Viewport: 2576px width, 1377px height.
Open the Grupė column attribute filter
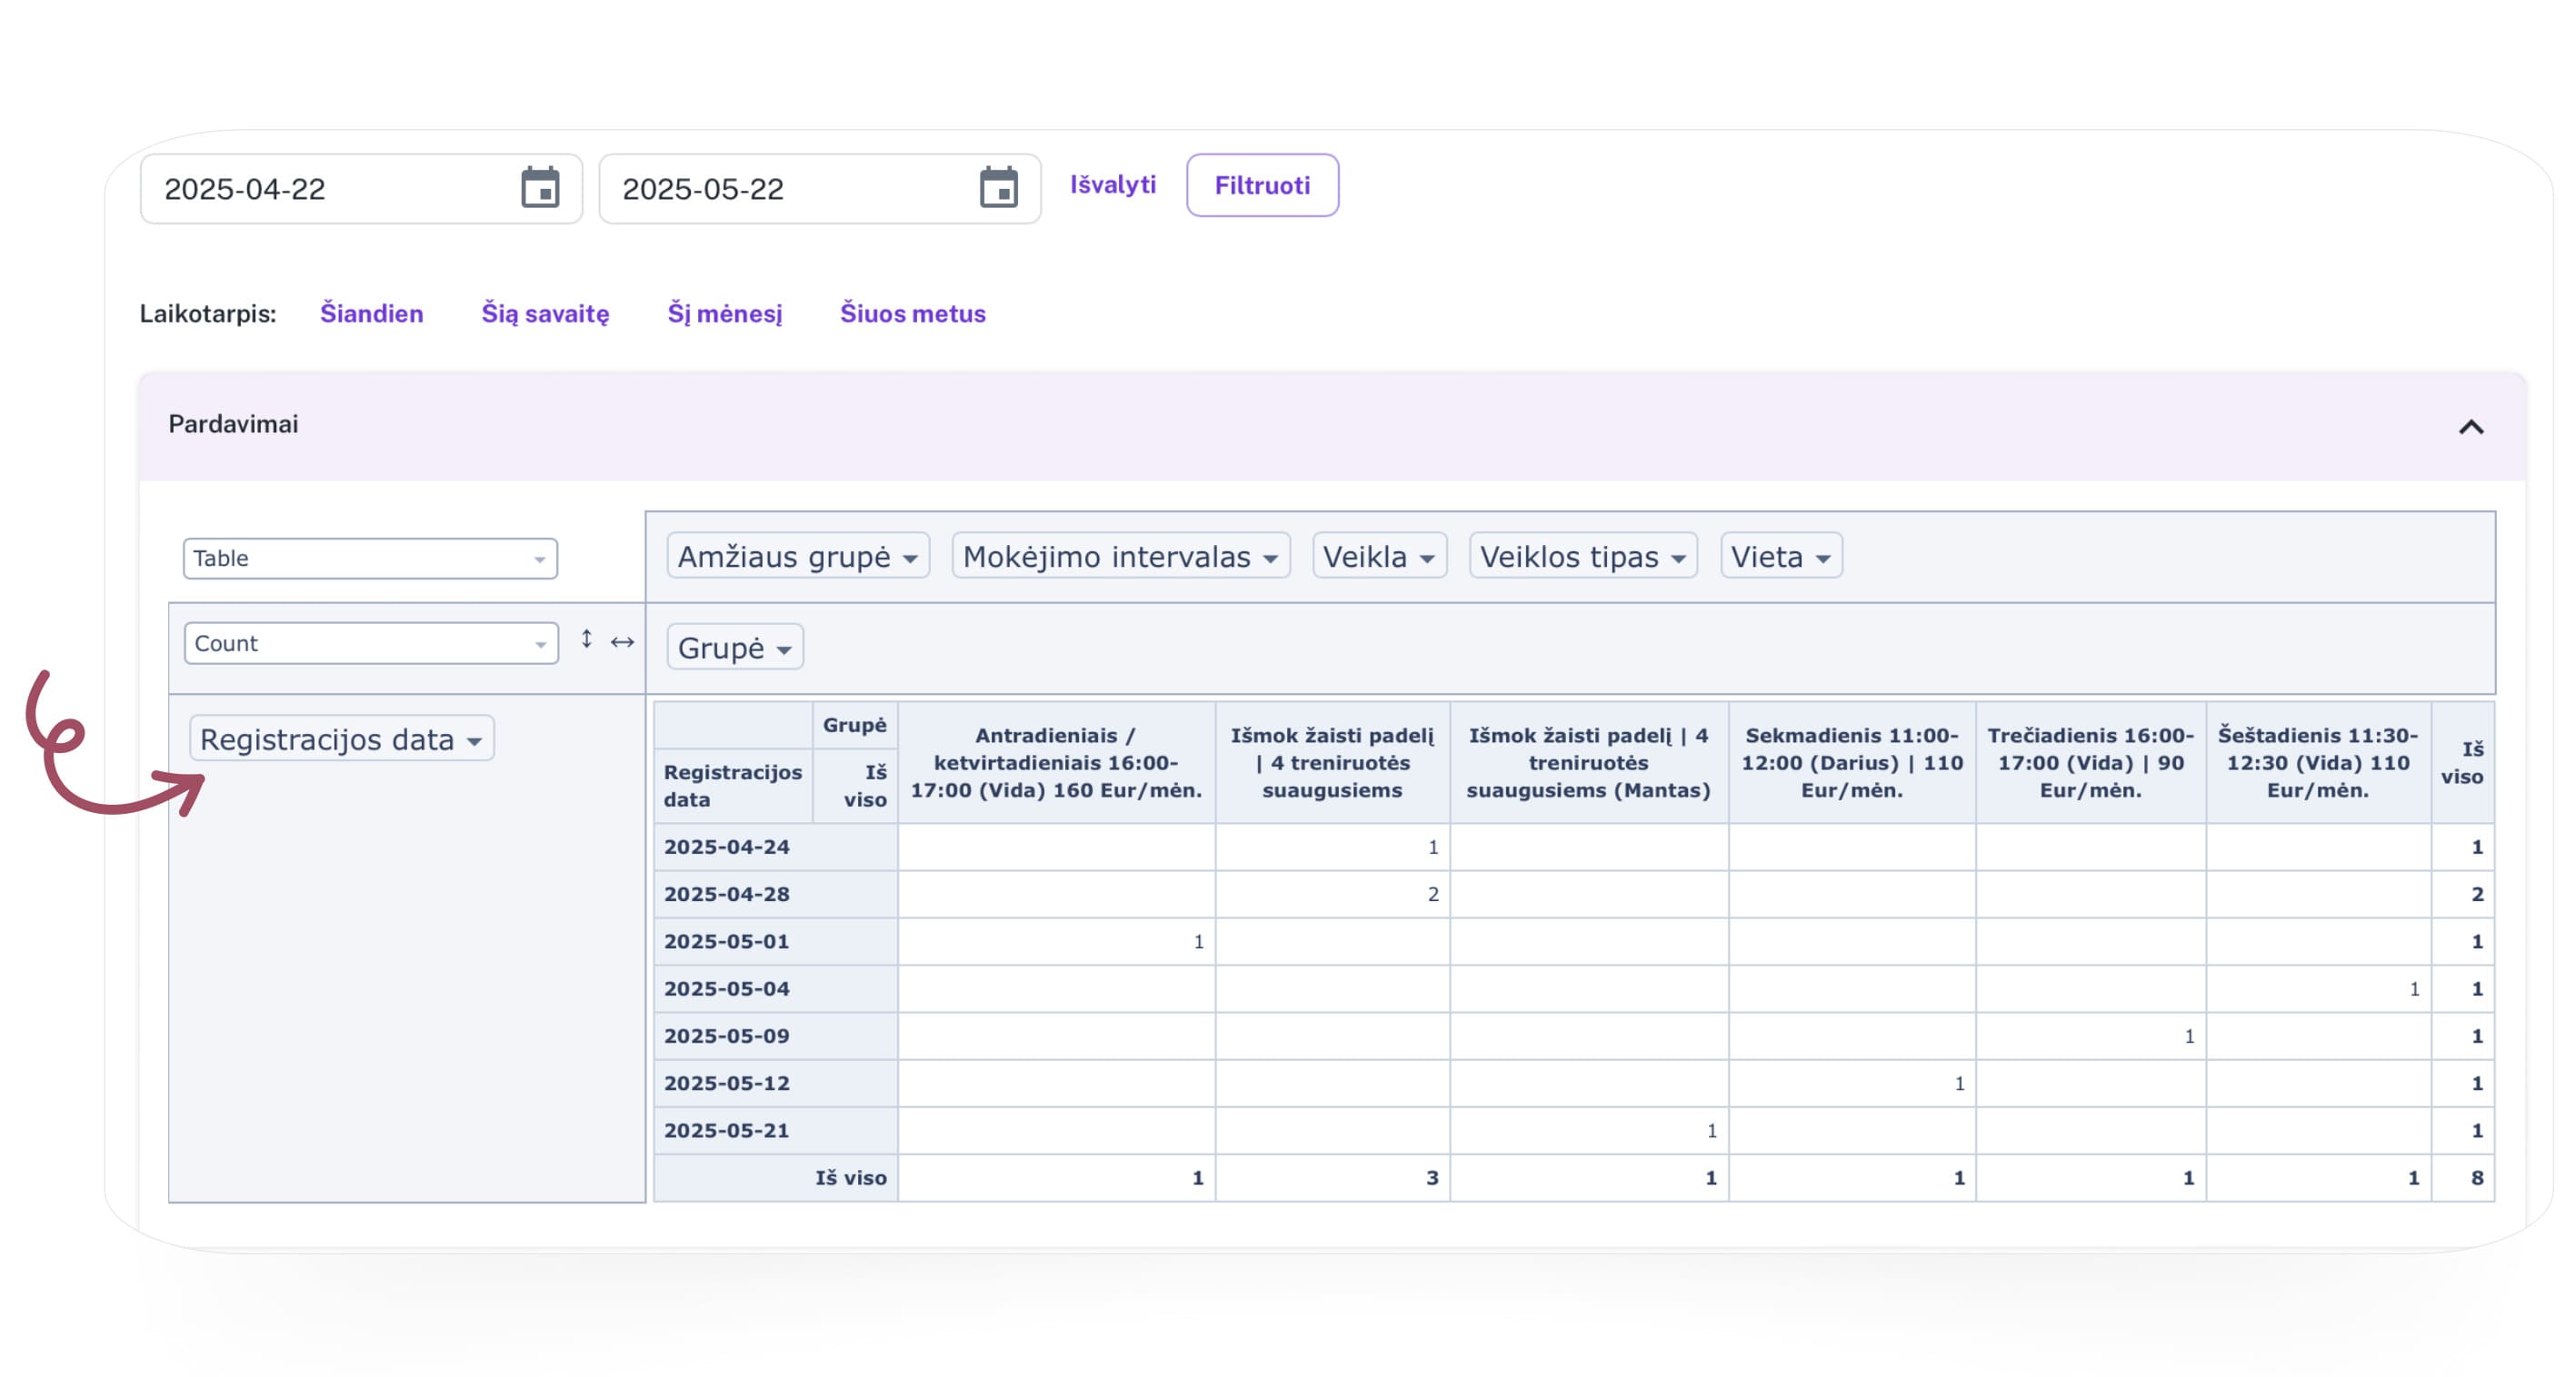pos(784,649)
